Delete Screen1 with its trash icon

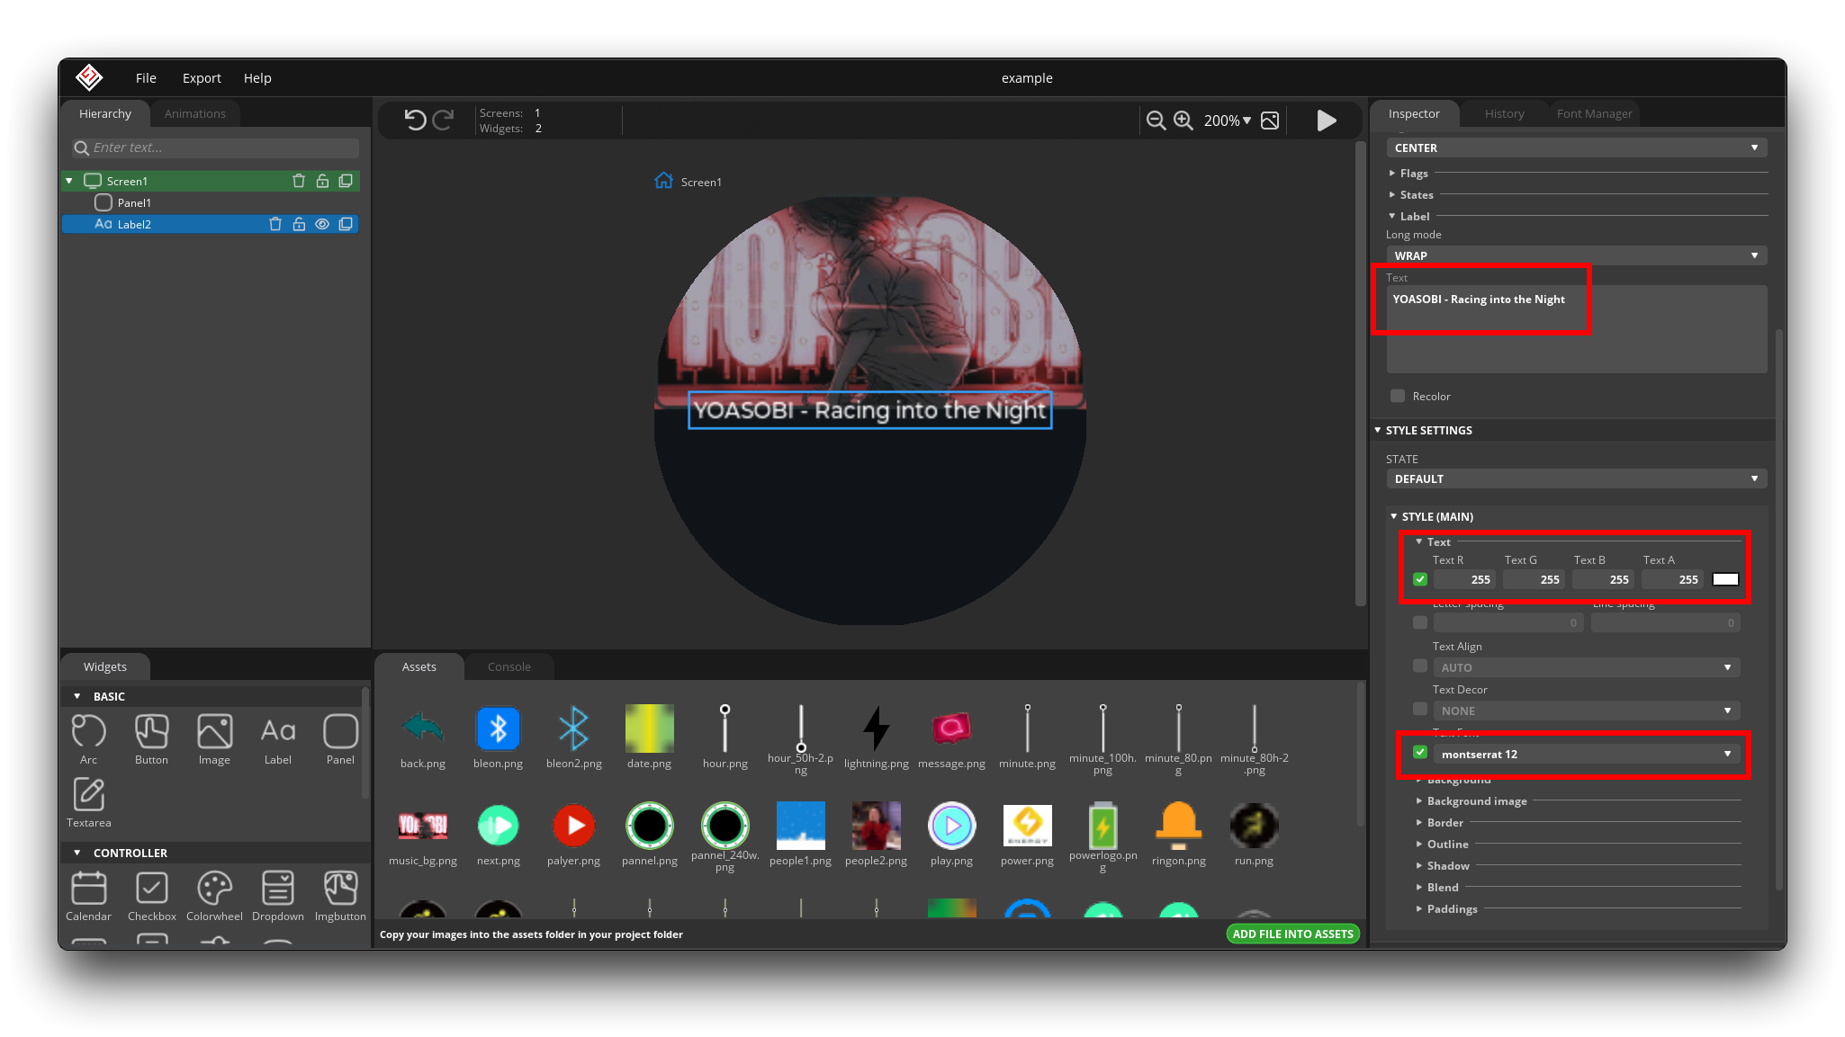[x=299, y=181]
